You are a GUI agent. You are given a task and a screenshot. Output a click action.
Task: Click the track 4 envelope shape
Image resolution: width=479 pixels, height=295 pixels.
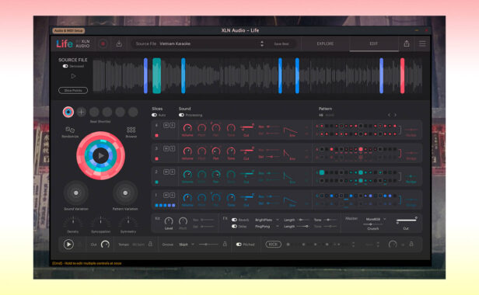point(290,130)
